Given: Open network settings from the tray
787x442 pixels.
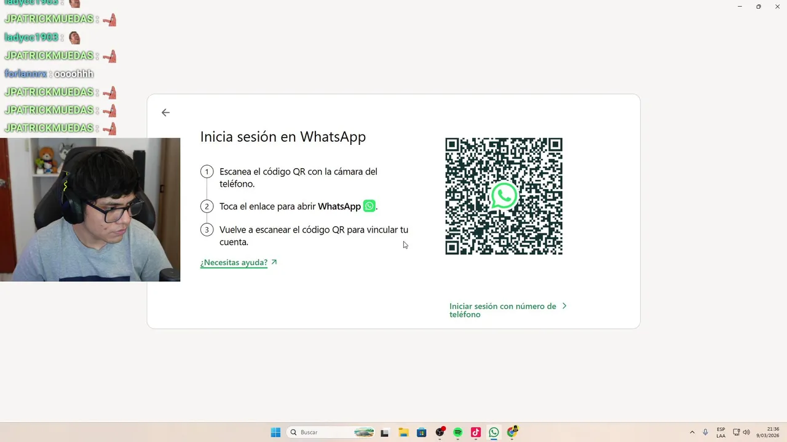Looking at the screenshot, I should click(737, 432).
